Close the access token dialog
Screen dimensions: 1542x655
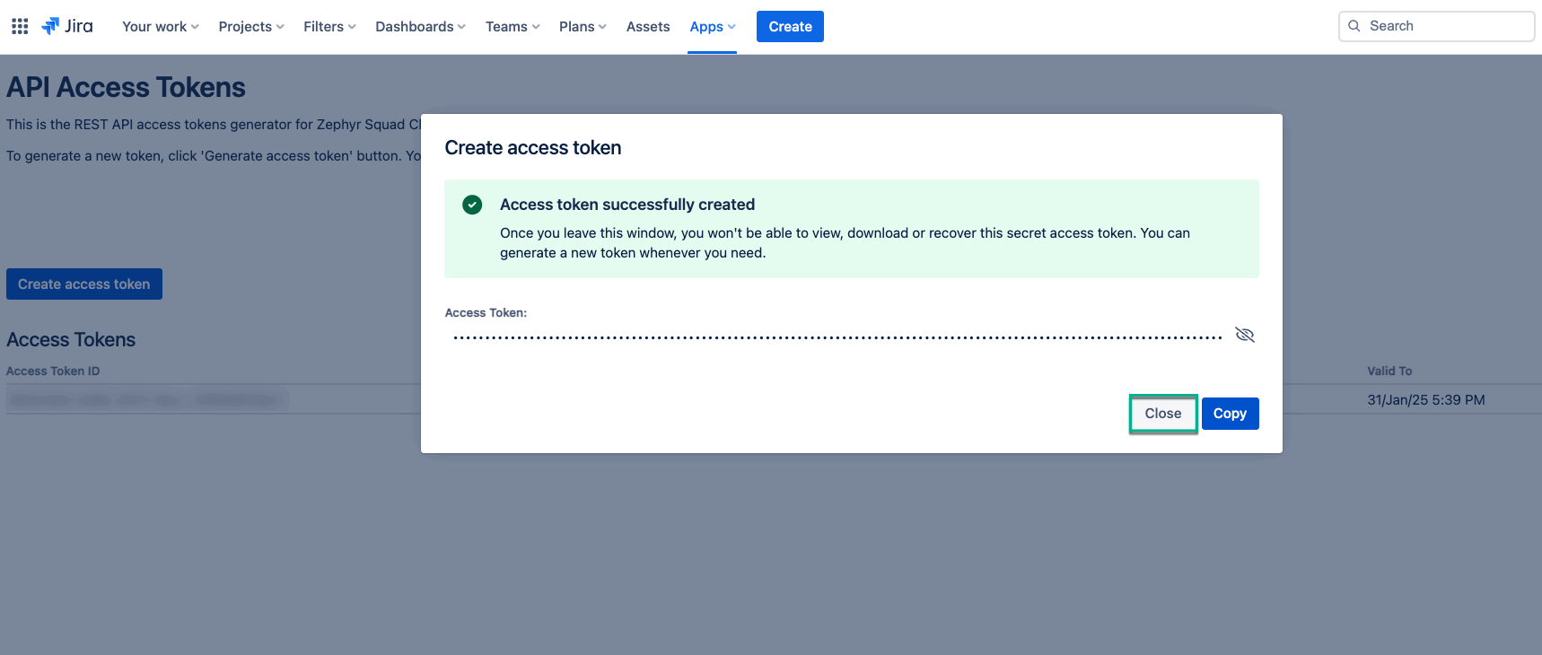point(1162,414)
